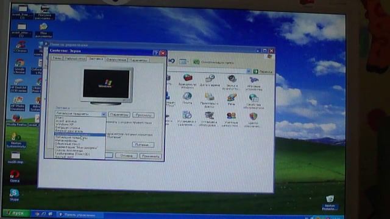
Task: Click the help question mark in Display Properties
Action: point(155,53)
